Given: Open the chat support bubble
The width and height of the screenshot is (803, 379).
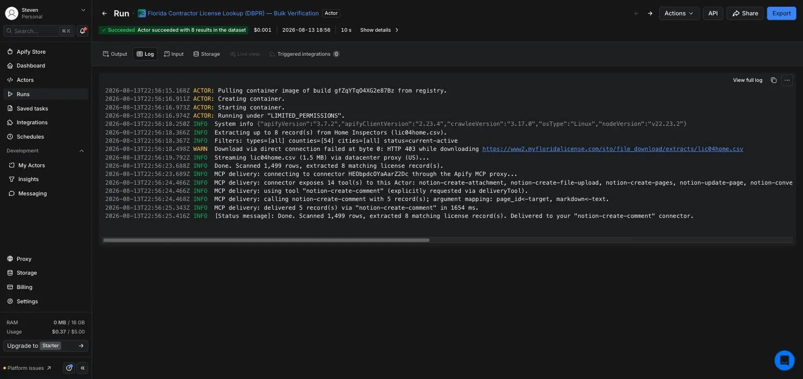Looking at the screenshot, I should (784, 360).
